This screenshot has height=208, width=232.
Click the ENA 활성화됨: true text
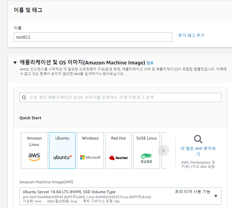pyautogui.click(x=62, y=201)
